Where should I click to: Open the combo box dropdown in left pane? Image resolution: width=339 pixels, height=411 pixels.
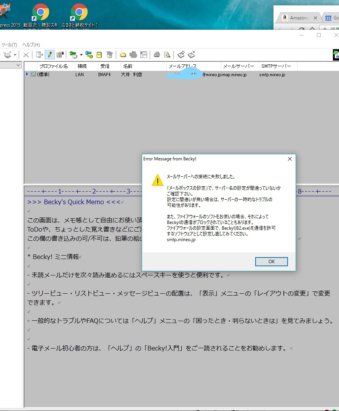[x=18, y=66]
